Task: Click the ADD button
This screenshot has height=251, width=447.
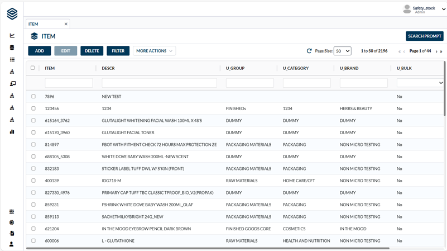Action: (x=39, y=51)
